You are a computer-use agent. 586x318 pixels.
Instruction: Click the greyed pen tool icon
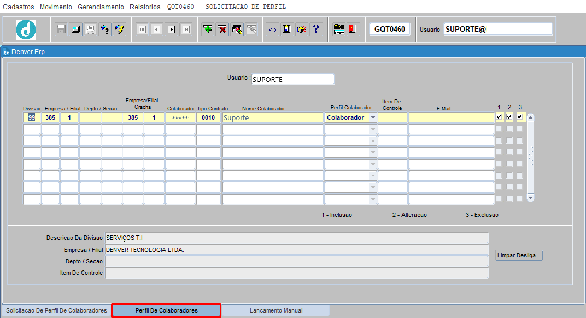252,29
